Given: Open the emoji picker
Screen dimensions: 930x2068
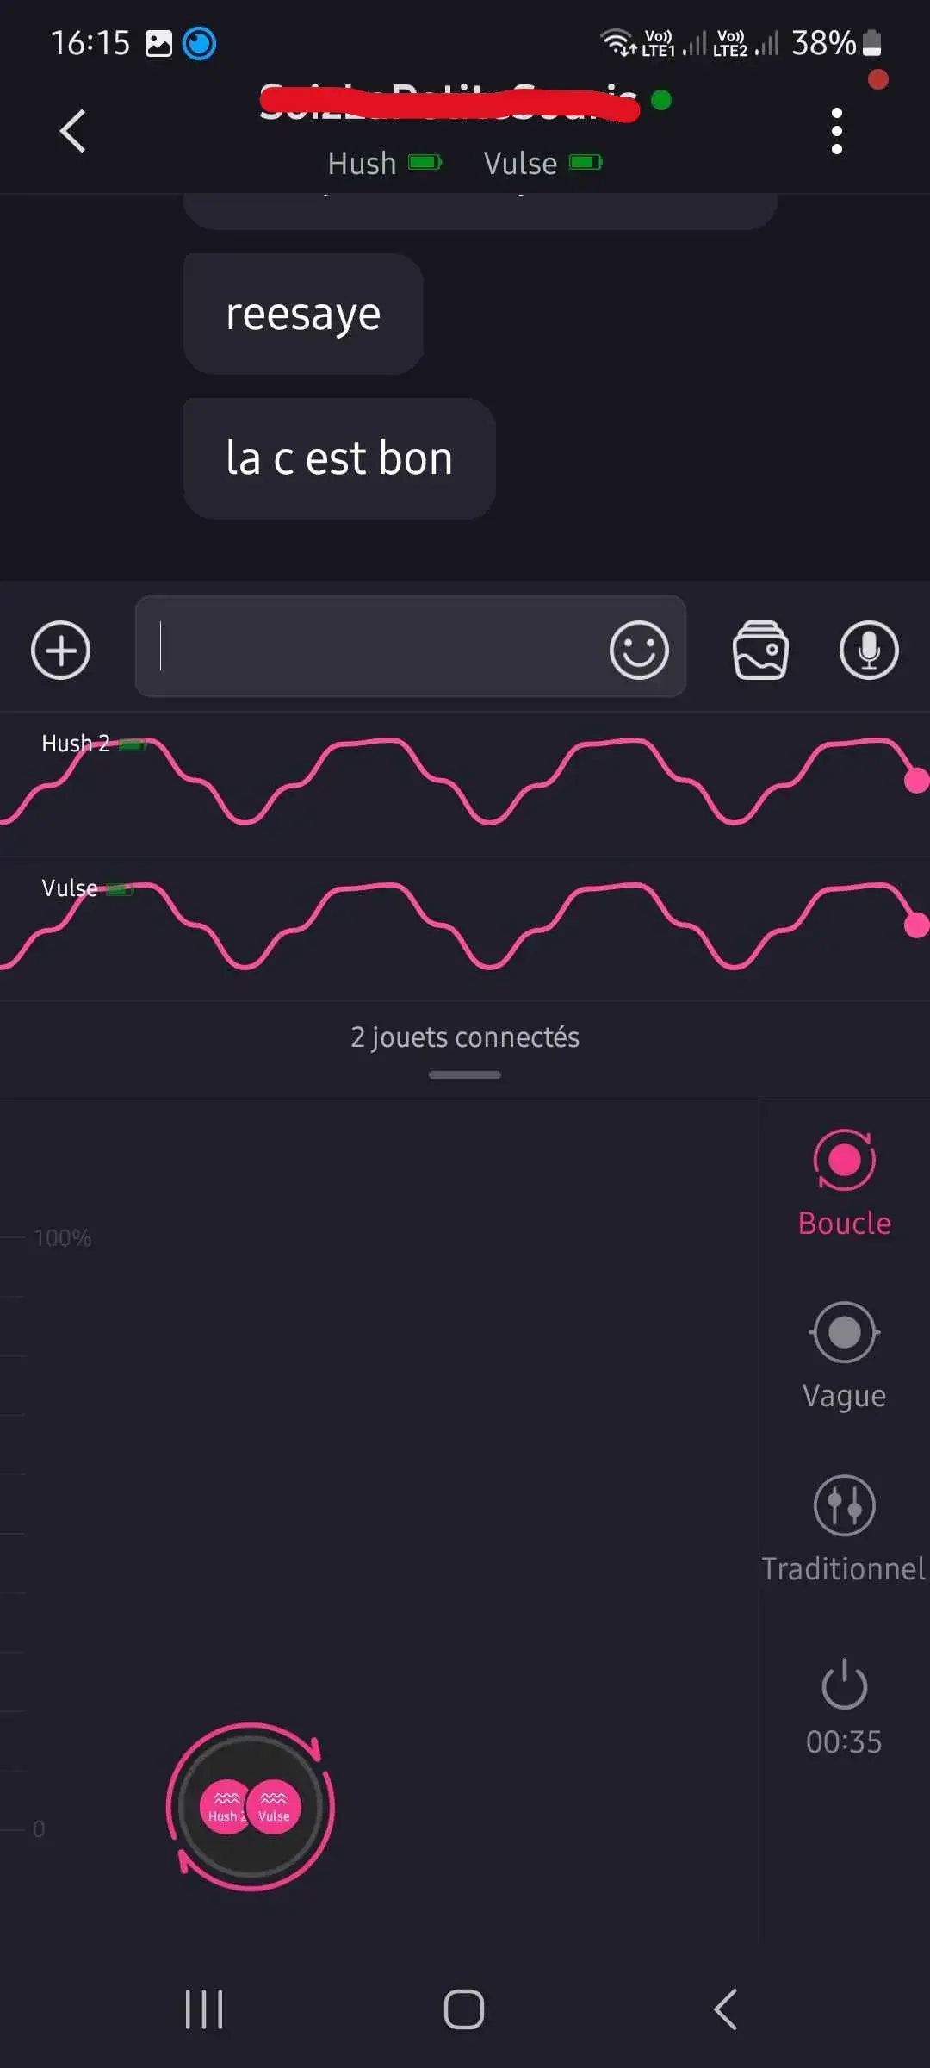Looking at the screenshot, I should [x=639, y=650].
